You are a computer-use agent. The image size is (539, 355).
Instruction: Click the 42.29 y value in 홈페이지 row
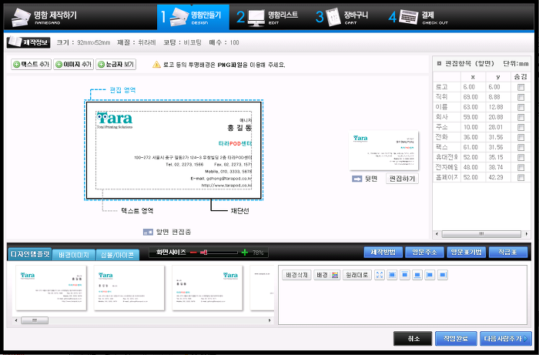pyautogui.click(x=496, y=178)
